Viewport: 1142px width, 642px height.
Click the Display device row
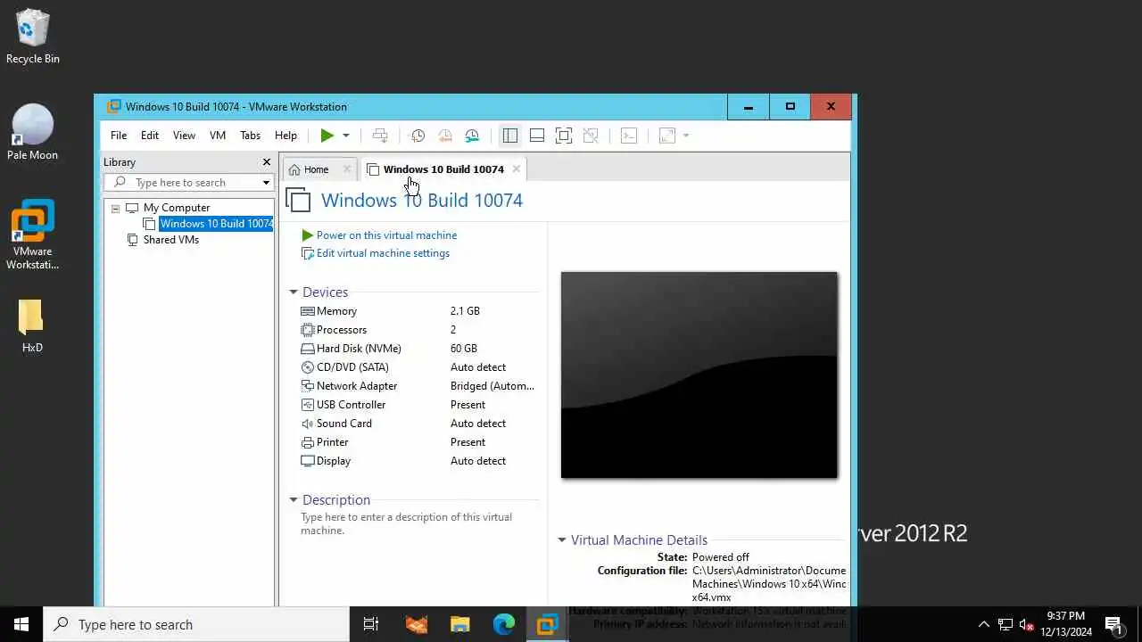point(418,461)
